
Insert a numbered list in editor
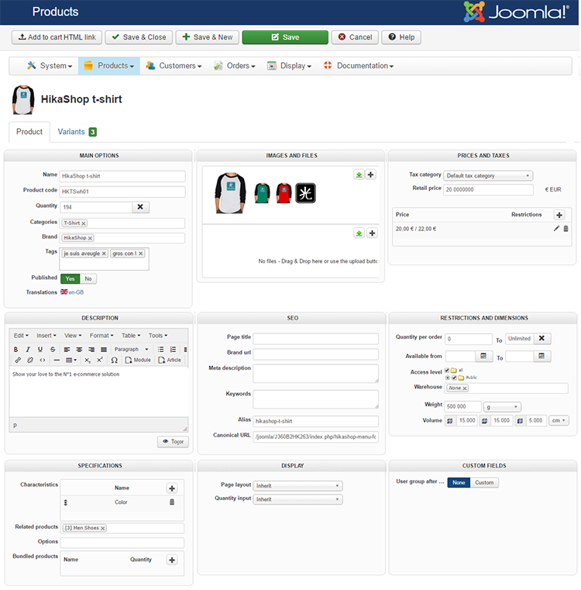point(173,350)
